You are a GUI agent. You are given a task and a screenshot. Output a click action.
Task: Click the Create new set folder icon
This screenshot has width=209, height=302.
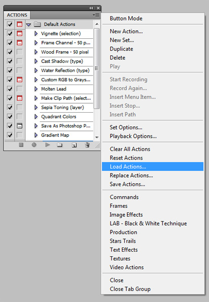(x=60, y=145)
